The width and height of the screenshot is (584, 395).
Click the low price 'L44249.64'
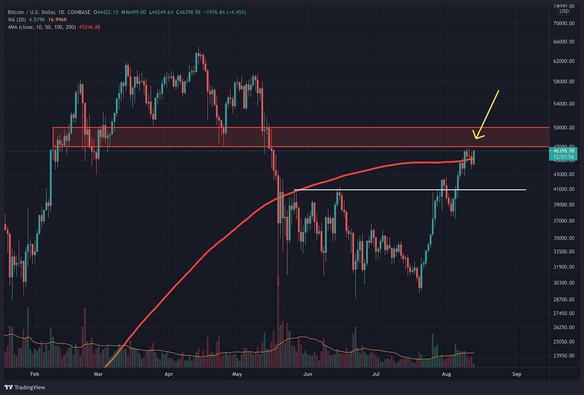tap(162, 12)
